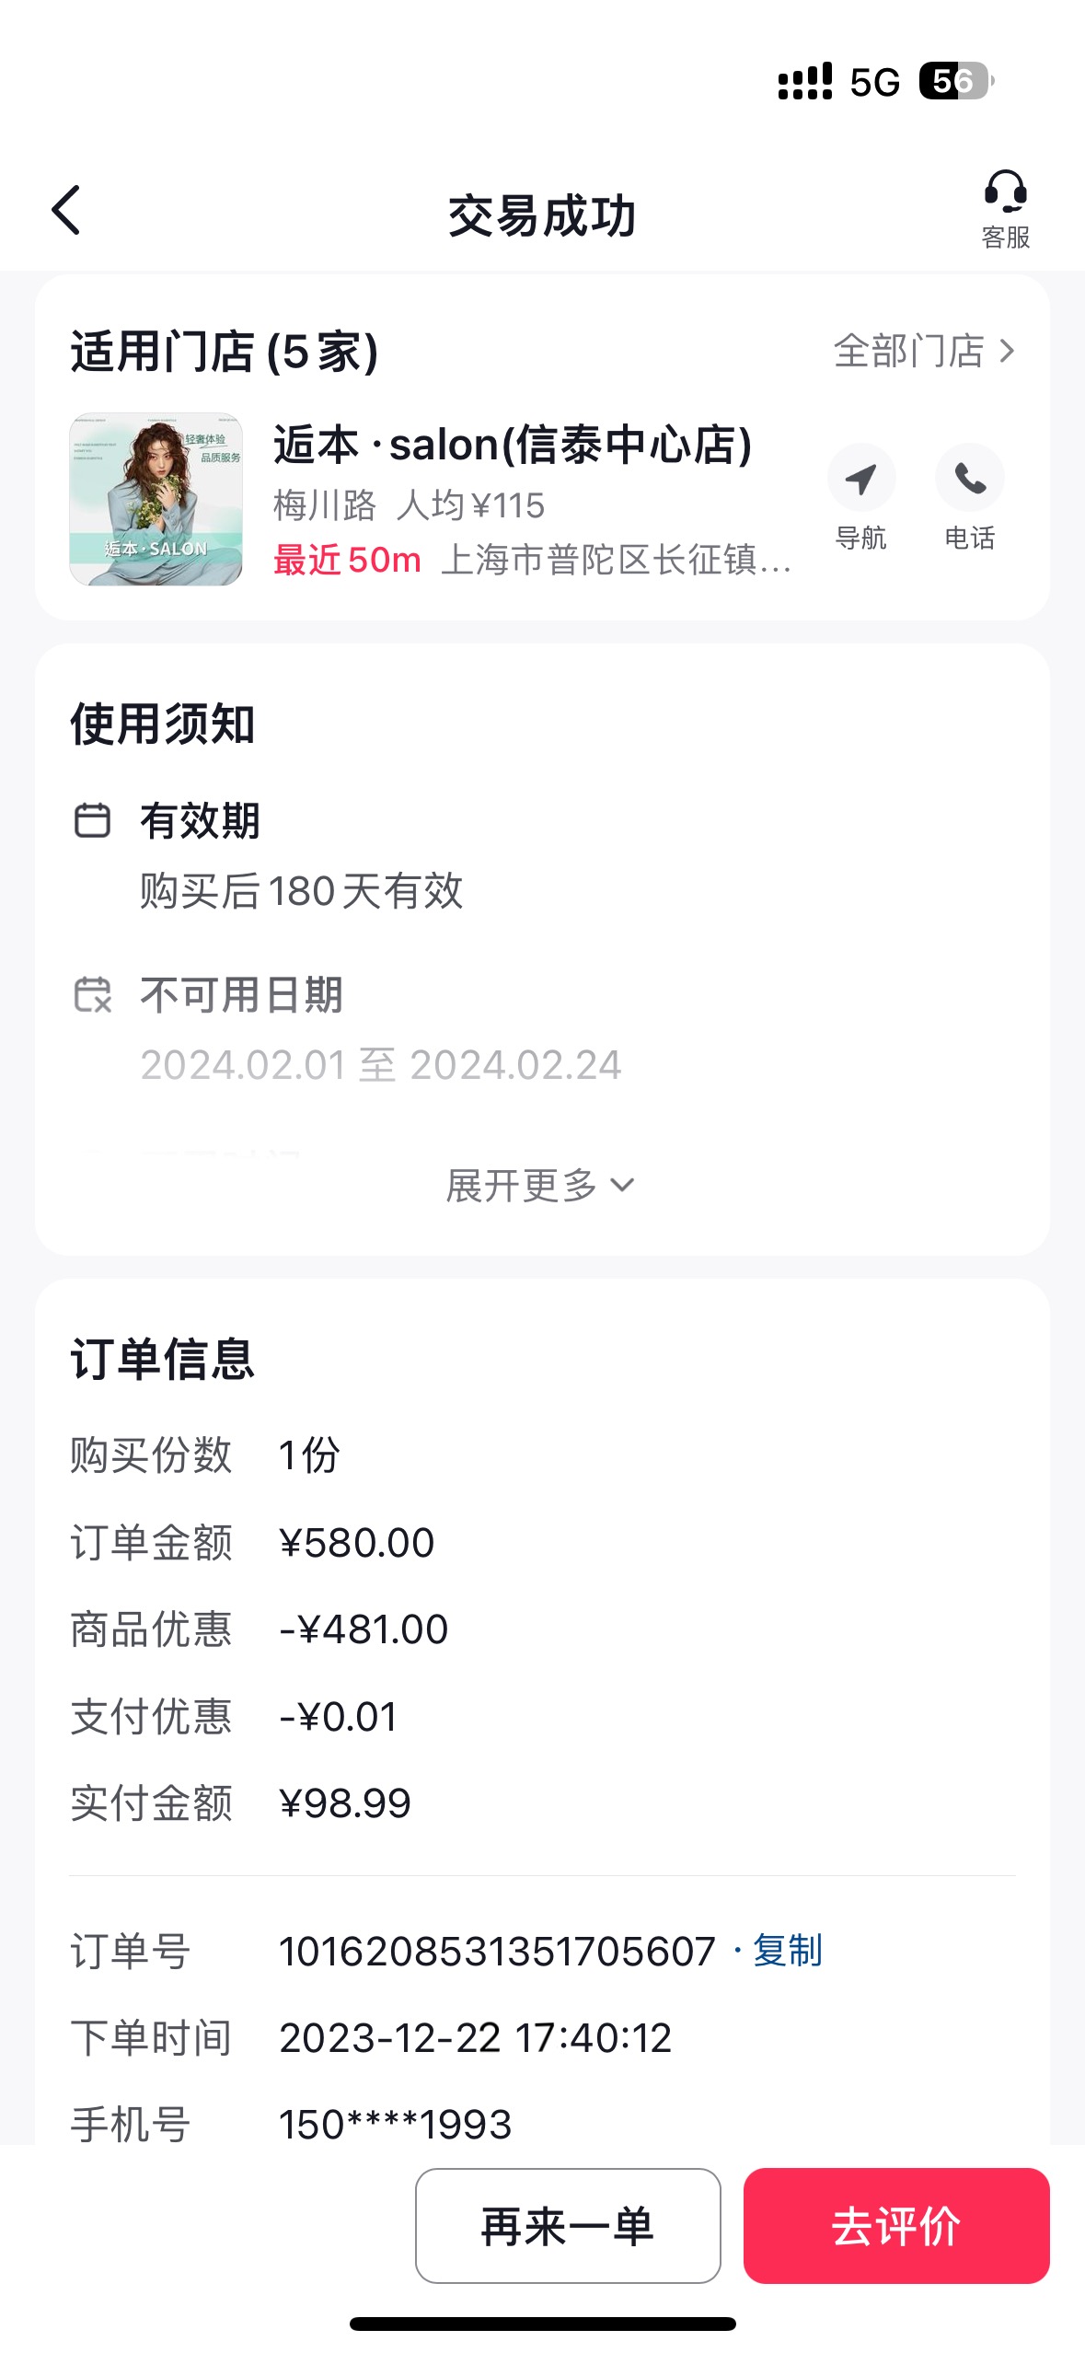Tap the 最近50m distance label

pyautogui.click(x=347, y=560)
